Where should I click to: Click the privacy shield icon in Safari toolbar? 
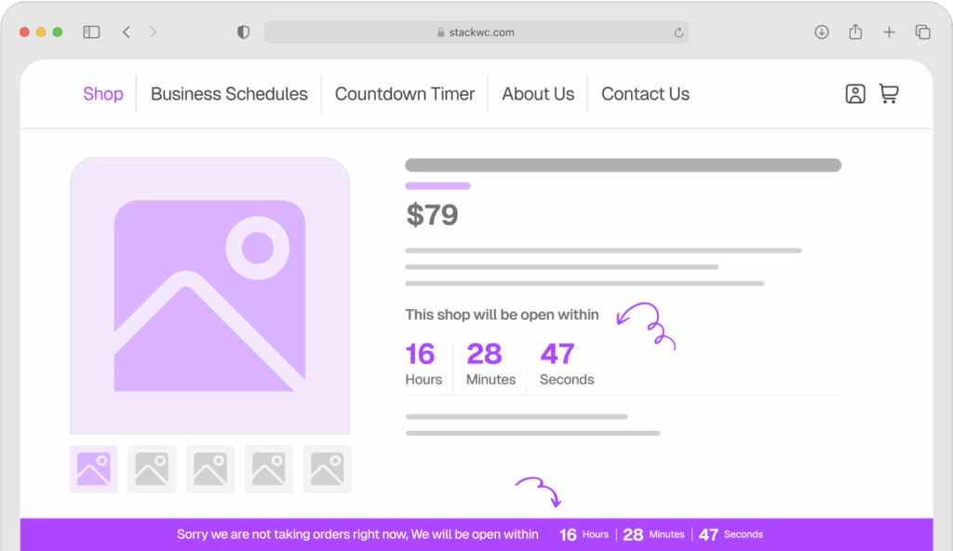pos(242,32)
